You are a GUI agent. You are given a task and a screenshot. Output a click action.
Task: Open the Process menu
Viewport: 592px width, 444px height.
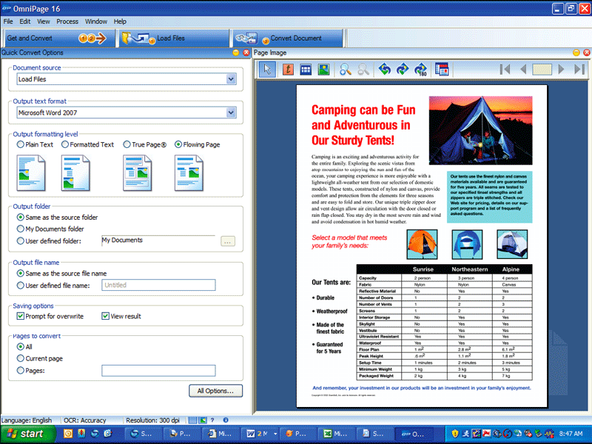67,21
